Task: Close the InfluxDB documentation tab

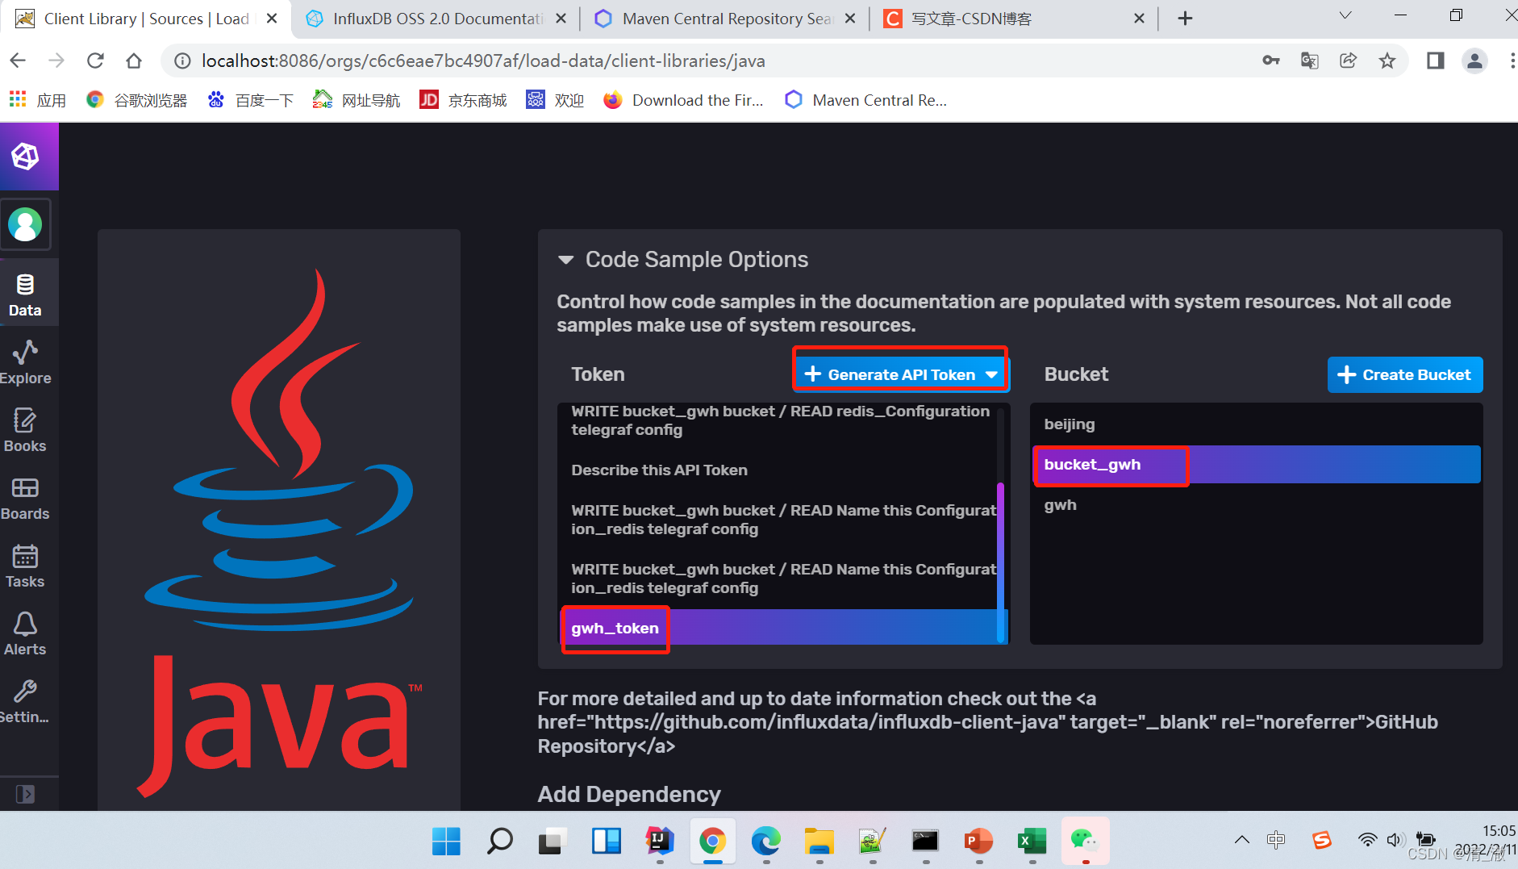Action: coord(561,19)
